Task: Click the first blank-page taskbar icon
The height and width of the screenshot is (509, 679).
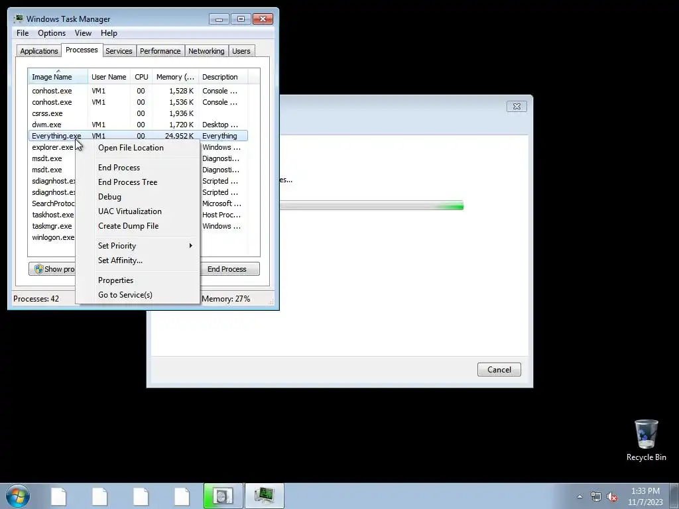Action: click(58, 496)
